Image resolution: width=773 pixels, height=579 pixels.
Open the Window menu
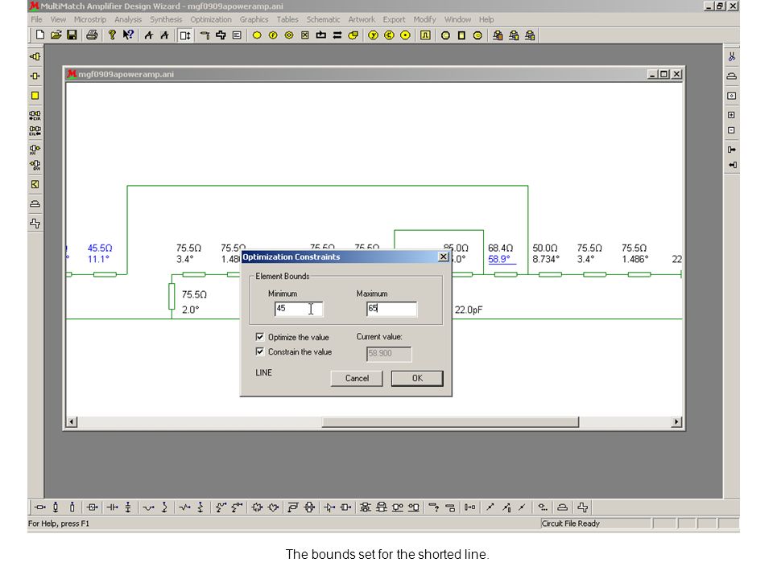[457, 19]
